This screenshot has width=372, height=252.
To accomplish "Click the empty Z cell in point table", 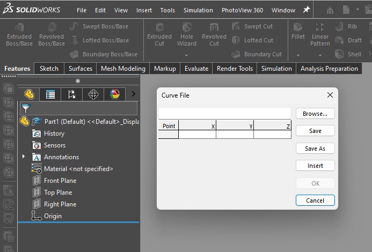I will [272, 135].
